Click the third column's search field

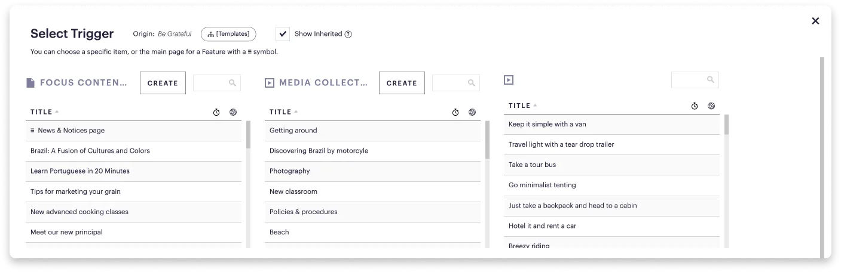click(695, 80)
